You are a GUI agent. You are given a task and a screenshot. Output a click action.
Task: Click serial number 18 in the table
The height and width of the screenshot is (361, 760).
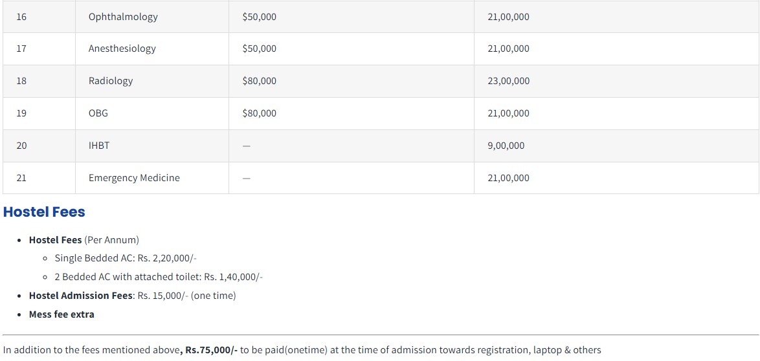pyautogui.click(x=21, y=81)
